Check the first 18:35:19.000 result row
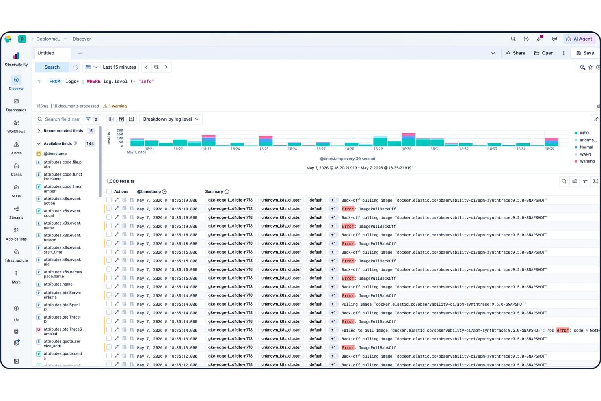601x401 pixels. (x=109, y=200)
